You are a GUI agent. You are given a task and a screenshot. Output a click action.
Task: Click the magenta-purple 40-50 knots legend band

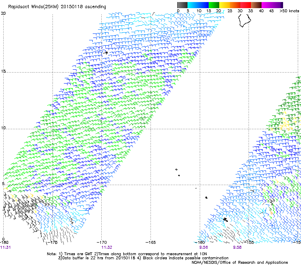272,5
